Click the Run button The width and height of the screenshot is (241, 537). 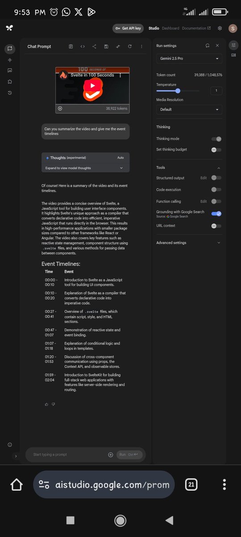130,455
